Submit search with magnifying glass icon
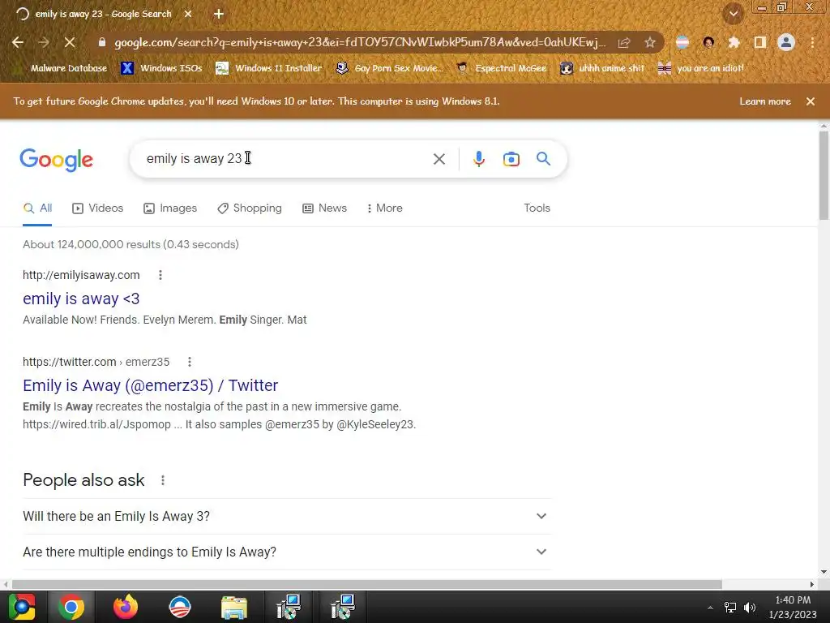The width and height of the screenshot is (830, 623). (x=543, y=158)
